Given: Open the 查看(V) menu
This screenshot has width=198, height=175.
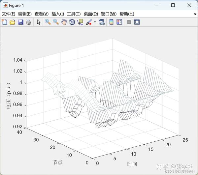Looking at the screenshot, I should (x=42, y=14).
